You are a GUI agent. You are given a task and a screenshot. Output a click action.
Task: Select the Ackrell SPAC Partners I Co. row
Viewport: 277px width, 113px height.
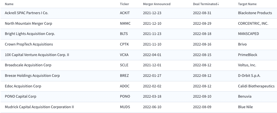(139, 13)
